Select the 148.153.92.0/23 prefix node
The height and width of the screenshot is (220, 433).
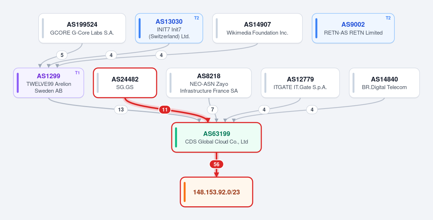(216, 192)
